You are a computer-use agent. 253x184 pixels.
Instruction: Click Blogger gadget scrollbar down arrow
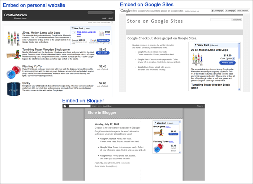(x=180, y=152)
